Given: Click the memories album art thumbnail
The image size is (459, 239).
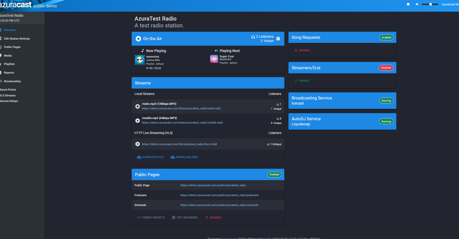Looking at the screenshot, I should (140, 60).
